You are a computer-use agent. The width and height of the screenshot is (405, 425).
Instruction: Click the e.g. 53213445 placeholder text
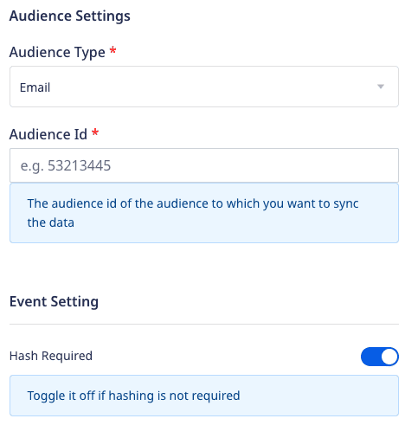click(x=66, y=165)
